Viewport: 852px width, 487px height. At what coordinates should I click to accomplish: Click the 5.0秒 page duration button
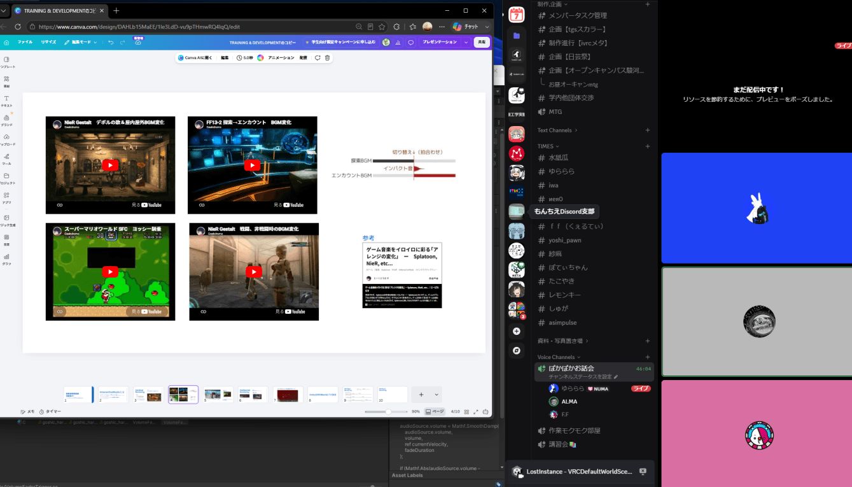point(245,58)
